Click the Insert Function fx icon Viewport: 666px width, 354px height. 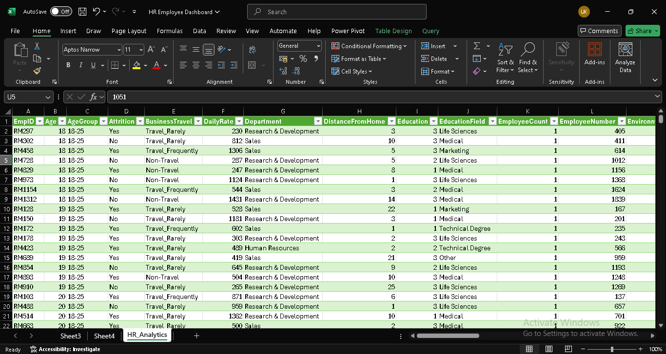[94, 97]
